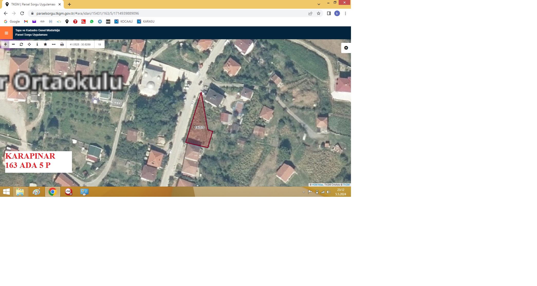
Task: Open a new browser tab
Action: (x=69, y=4)
